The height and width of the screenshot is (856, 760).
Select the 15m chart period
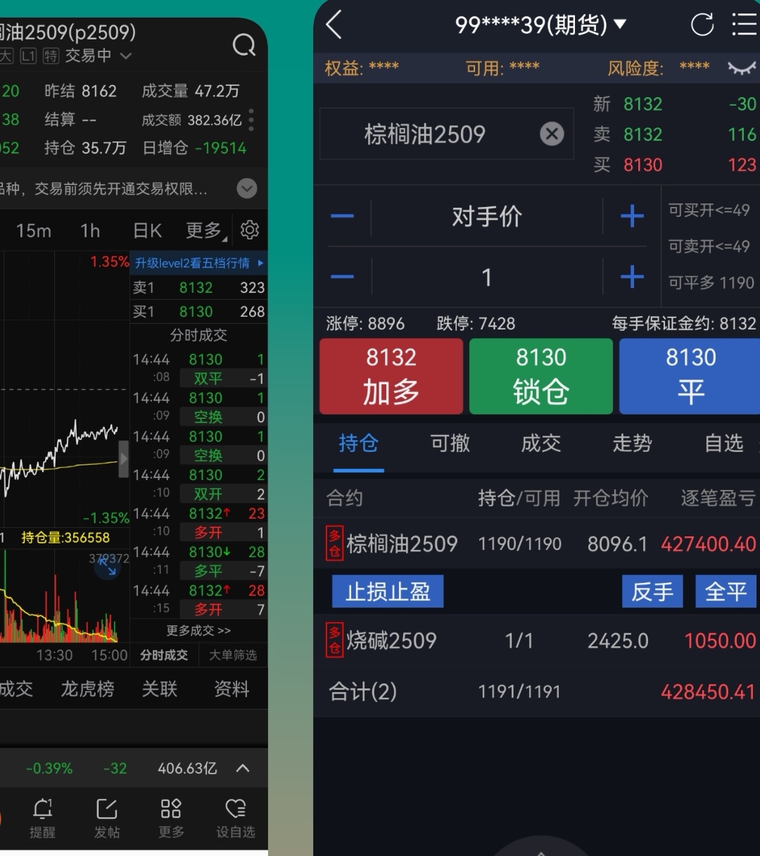click(34, 231)
